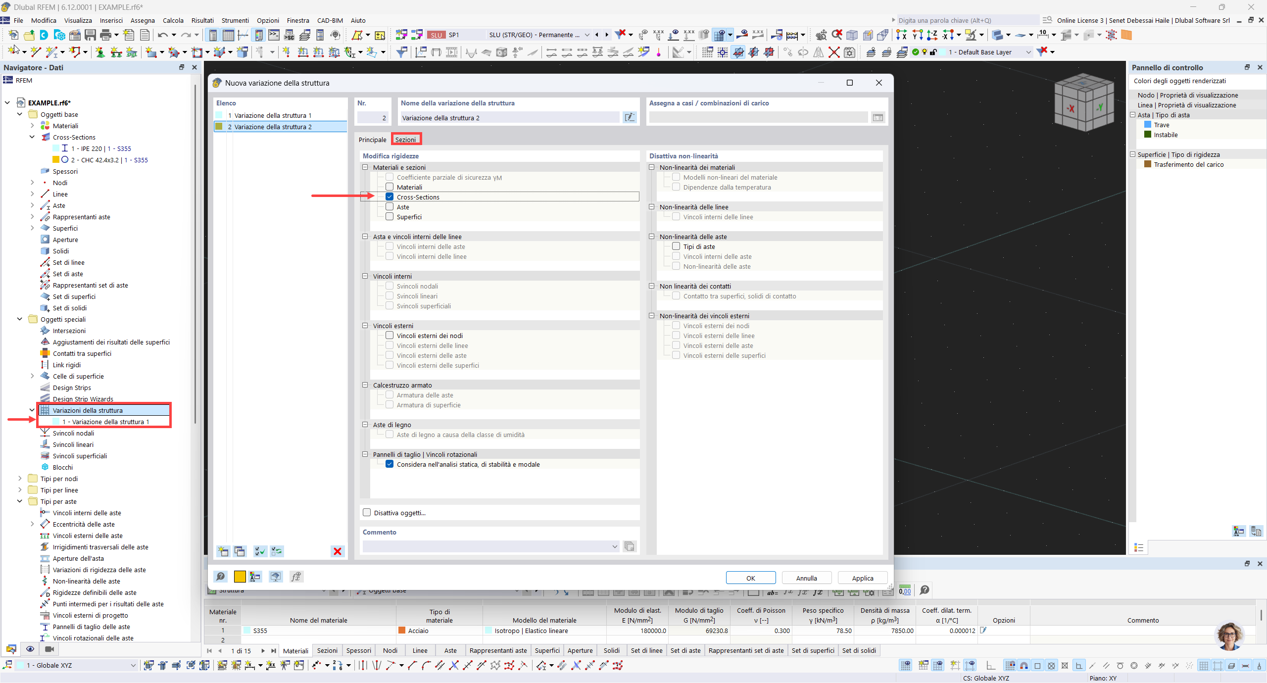Click the OK button in the dialog
The height and width of the screenshot is (683, 1267).
750,578
